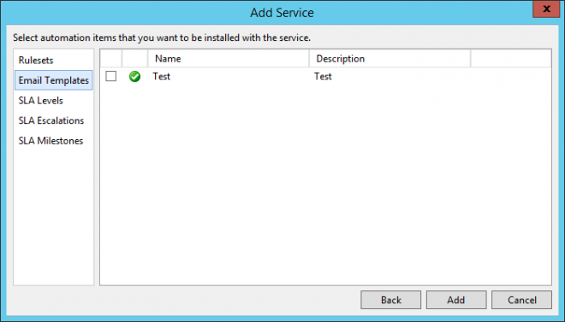565x322 pixels.
Task: Click the green checkmark status icon
Action: [x=134, y=76]
